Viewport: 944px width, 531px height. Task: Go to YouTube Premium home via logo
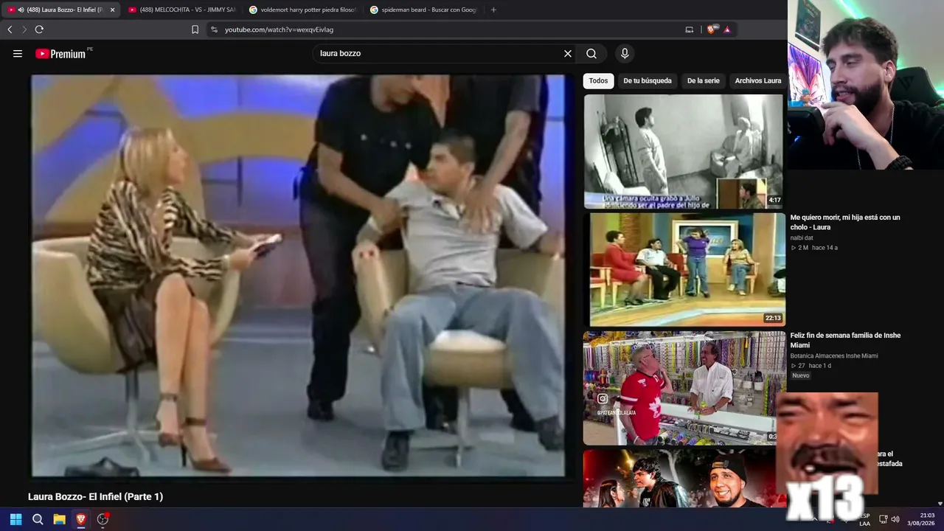pyautogui.click(x=61, y=53)
